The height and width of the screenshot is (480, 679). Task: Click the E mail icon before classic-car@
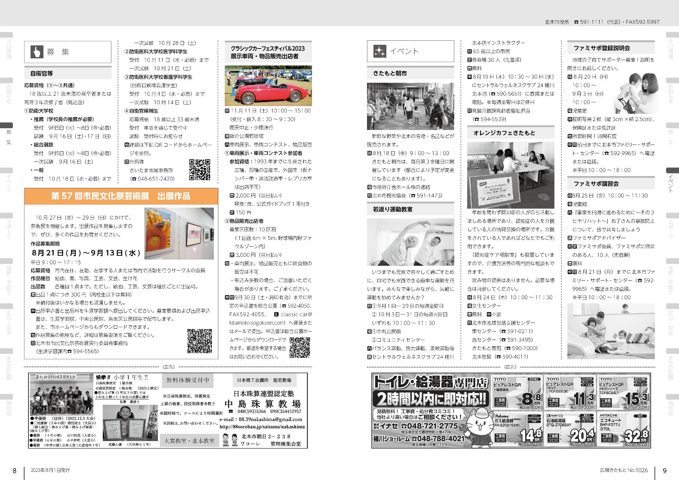point(276,314)
